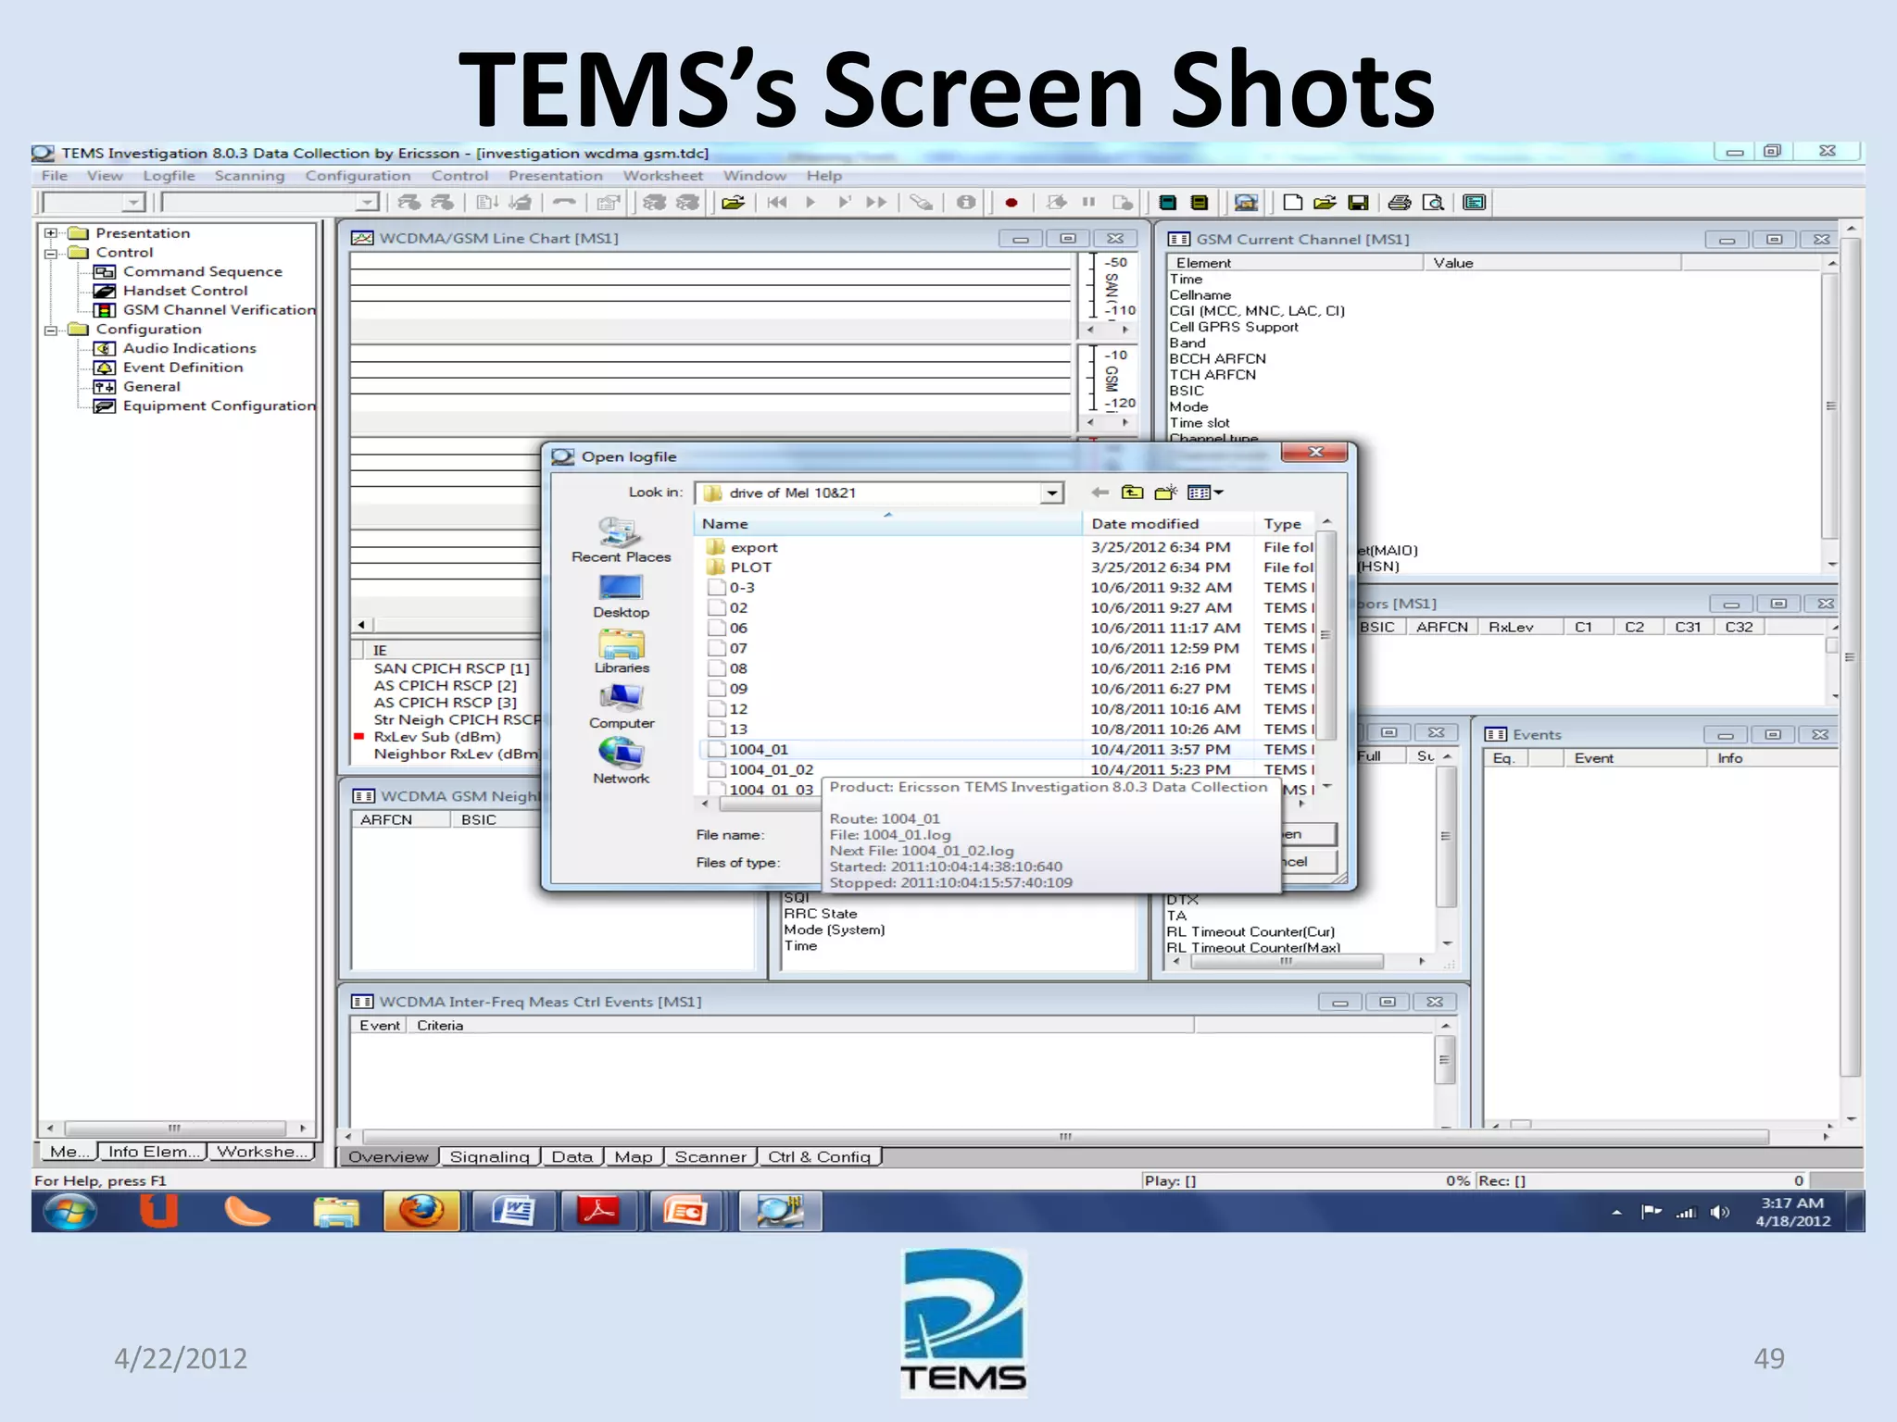Expand the Presentation folder node
This screenshot has width=1897, height=1422.
[51, 233]
